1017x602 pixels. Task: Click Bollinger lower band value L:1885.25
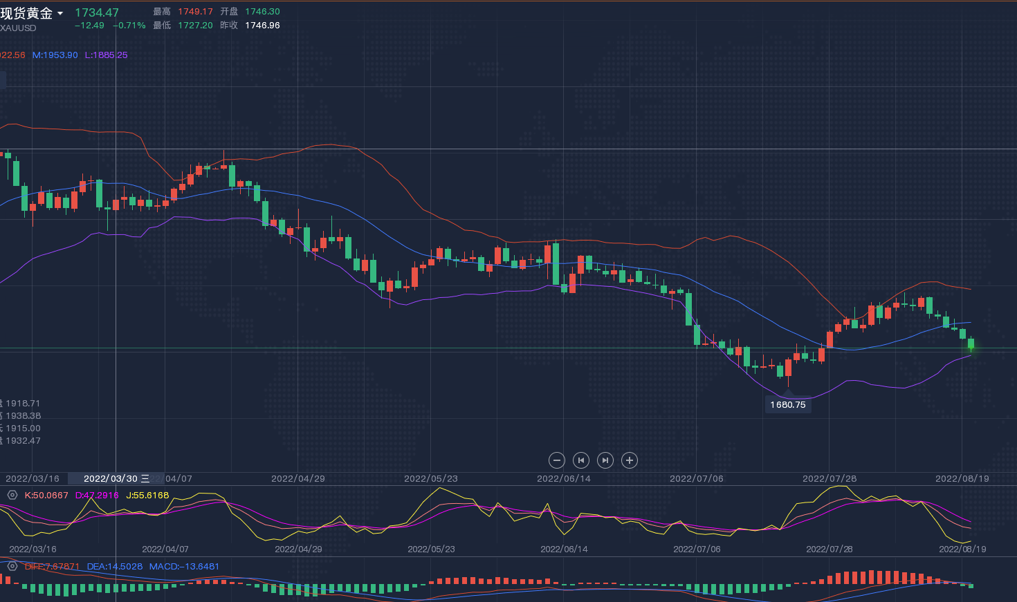click(x=107, y=55)
